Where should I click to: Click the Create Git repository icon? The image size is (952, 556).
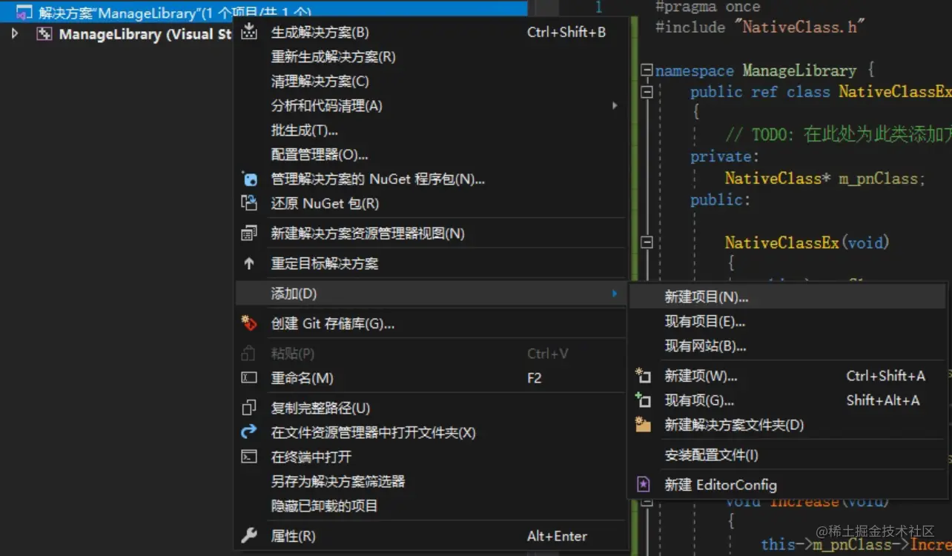click(x=249, y=323)
